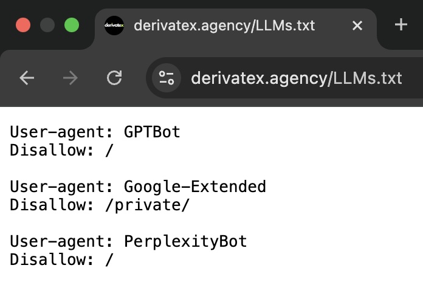Close the derivatex.agency/LLMs.txt tab
Image resolution: width=423 pixels, height=282 pixels.
[x=357, y=26]
